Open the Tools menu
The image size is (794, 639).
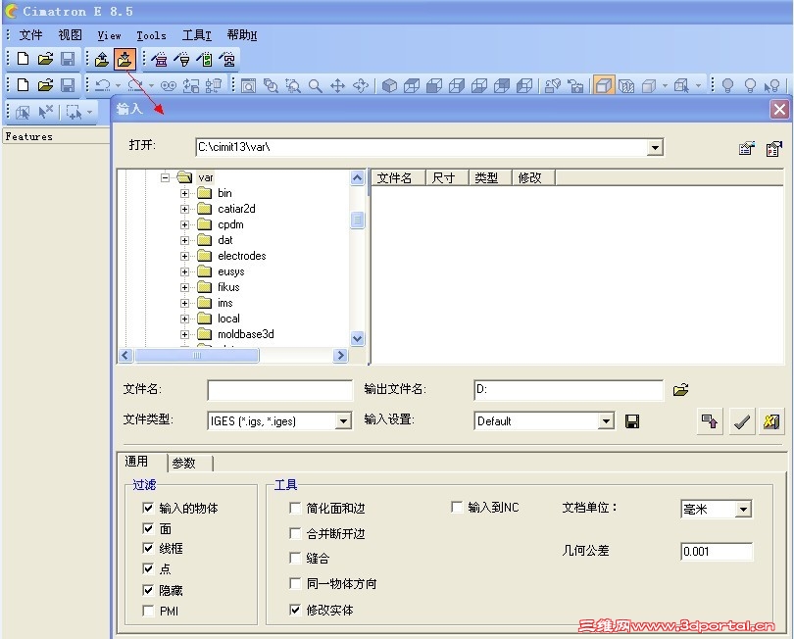(151, 35)
